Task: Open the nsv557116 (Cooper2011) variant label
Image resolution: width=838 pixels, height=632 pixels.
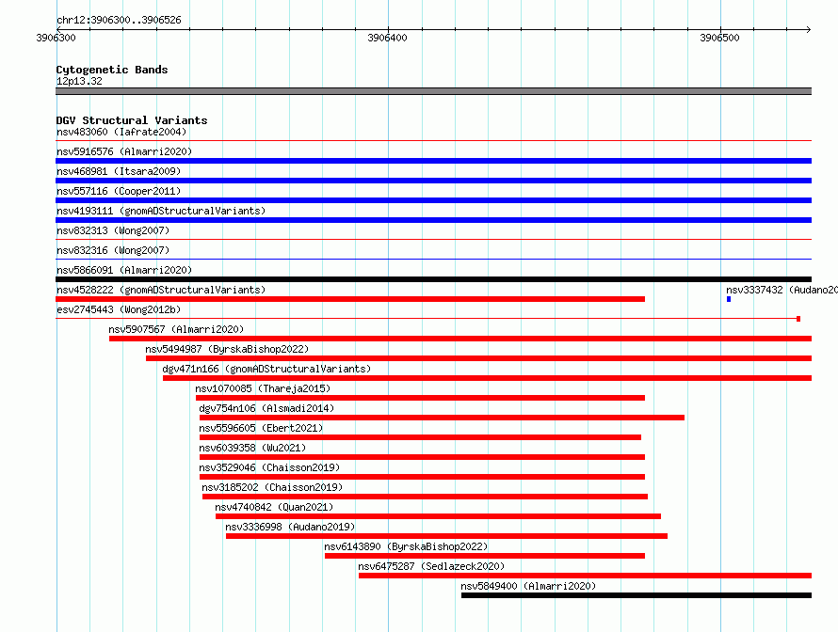Action: pyautogui.click(x=119, y=191)
